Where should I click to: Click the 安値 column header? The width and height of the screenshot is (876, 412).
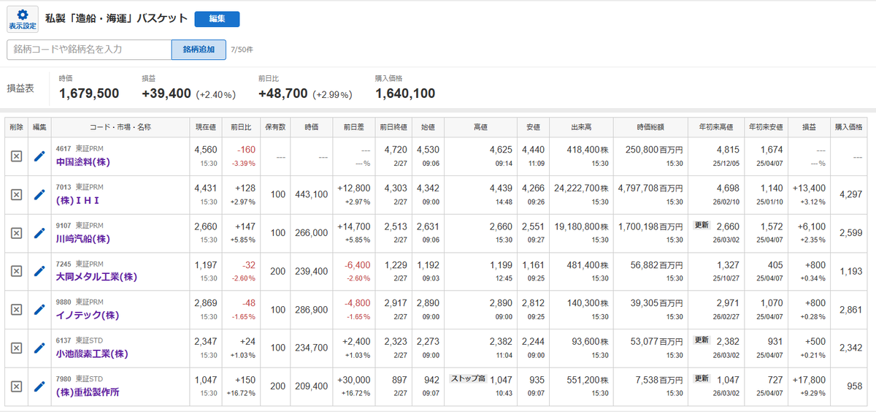(x=534, y=127)
